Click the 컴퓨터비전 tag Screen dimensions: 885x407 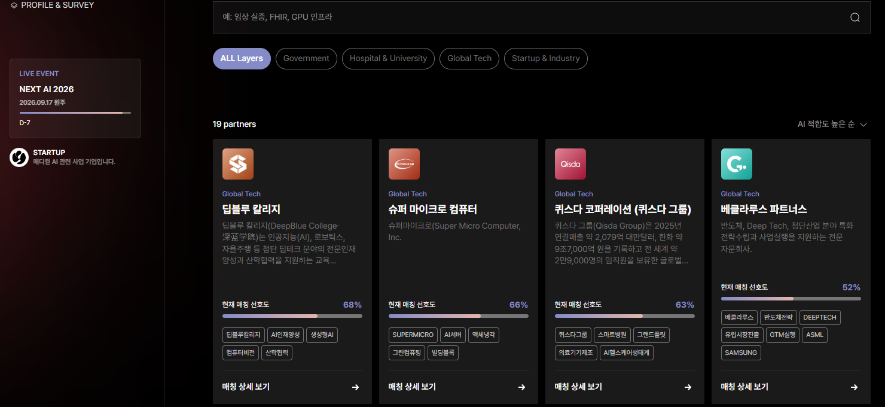point(240,353)
